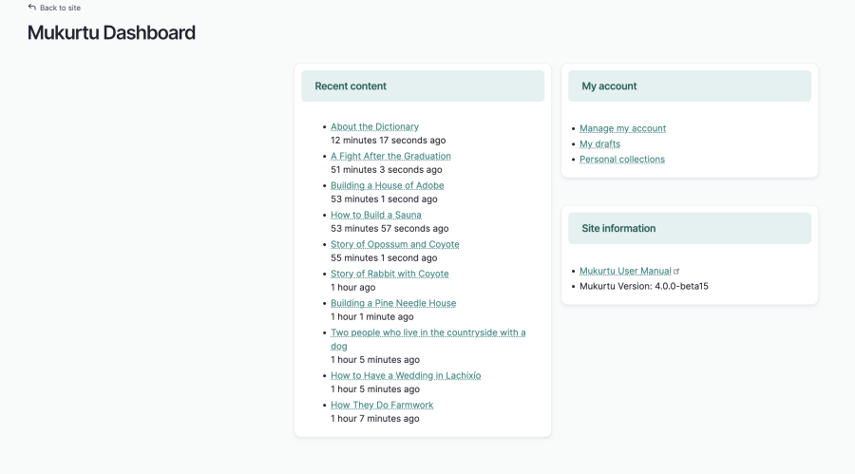Open A Fight After the Graduation
This screenshot has width=855, height=474.
click(x=390, y=156)
